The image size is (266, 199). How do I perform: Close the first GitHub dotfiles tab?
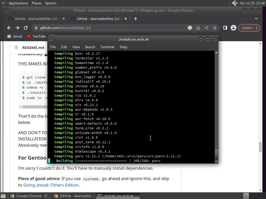tap(64, 19)
